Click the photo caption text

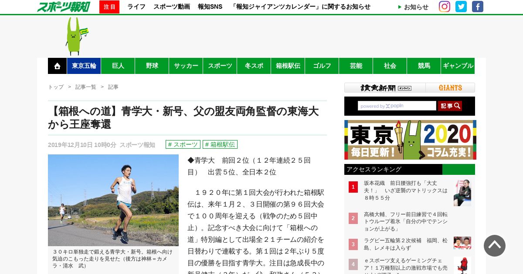point(112,259)
